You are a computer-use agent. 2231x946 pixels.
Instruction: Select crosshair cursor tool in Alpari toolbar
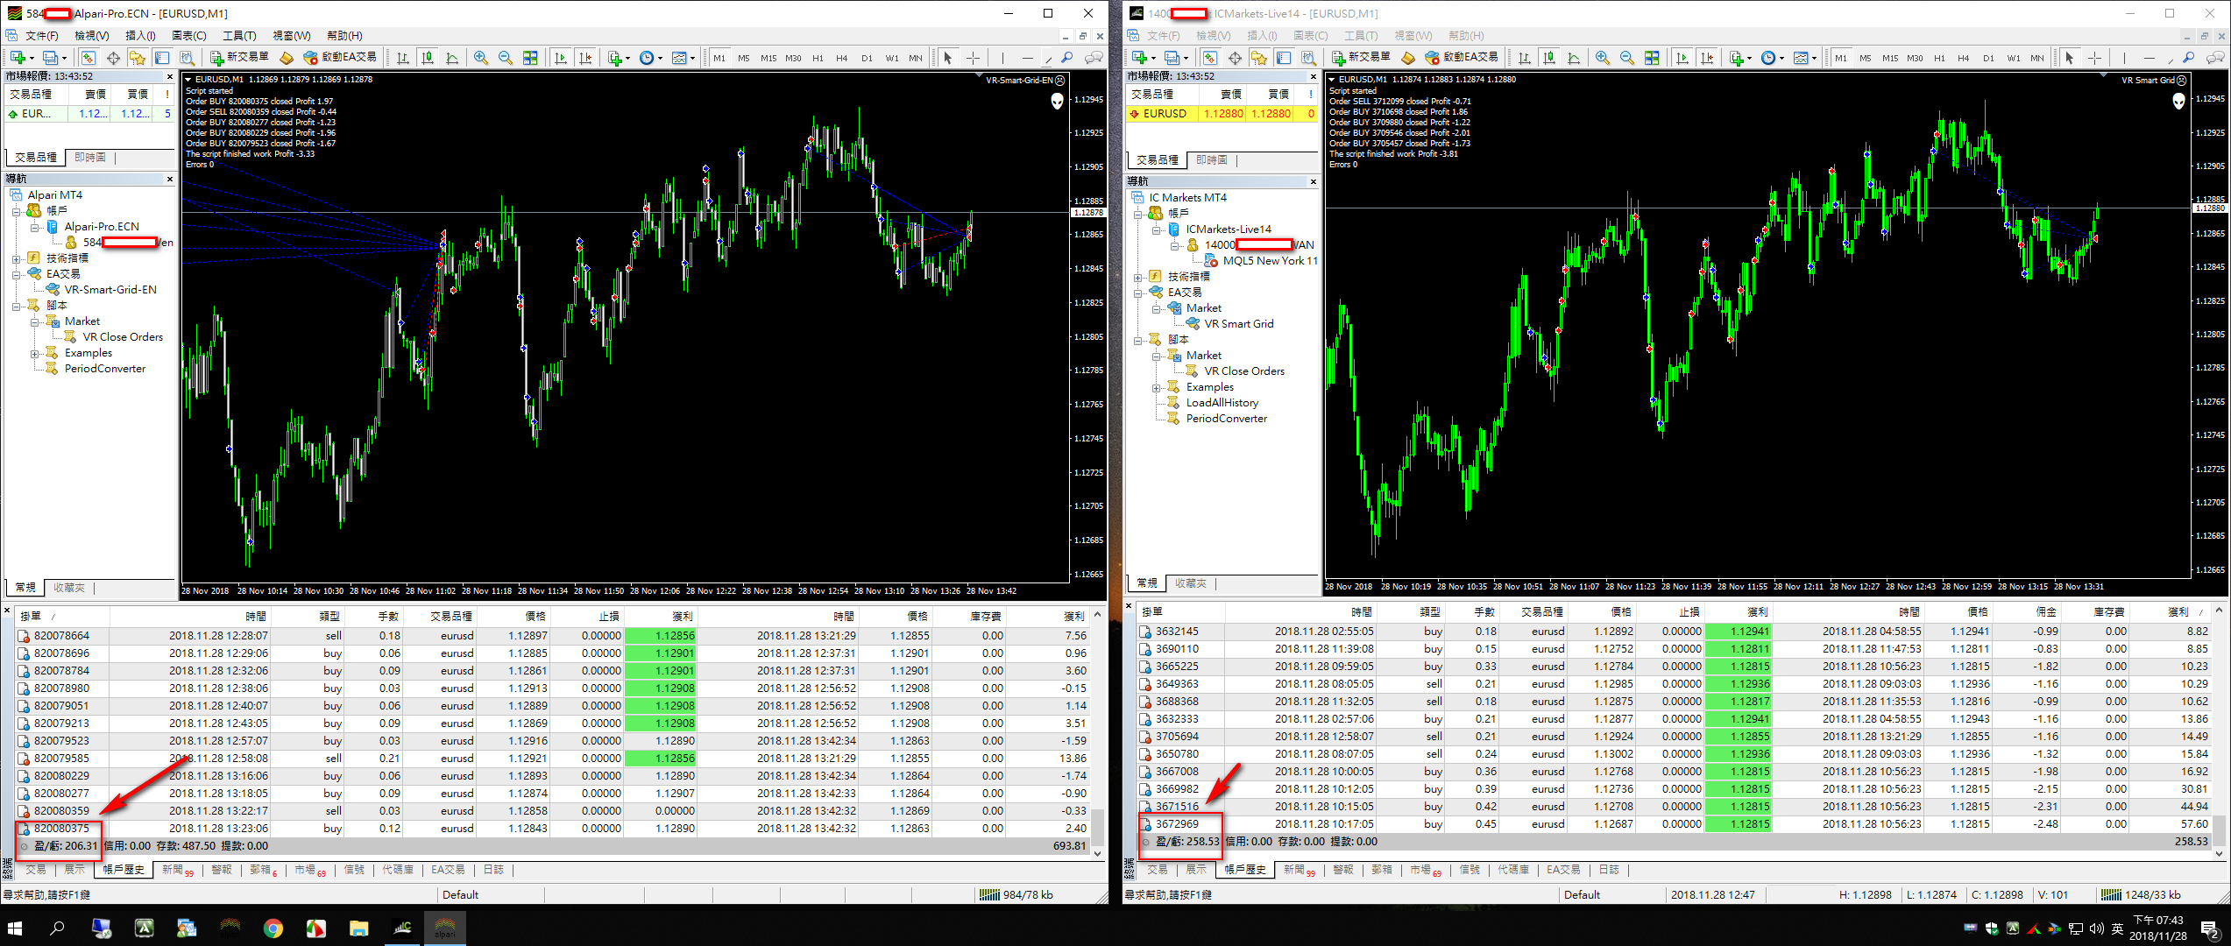click(973, 58)
